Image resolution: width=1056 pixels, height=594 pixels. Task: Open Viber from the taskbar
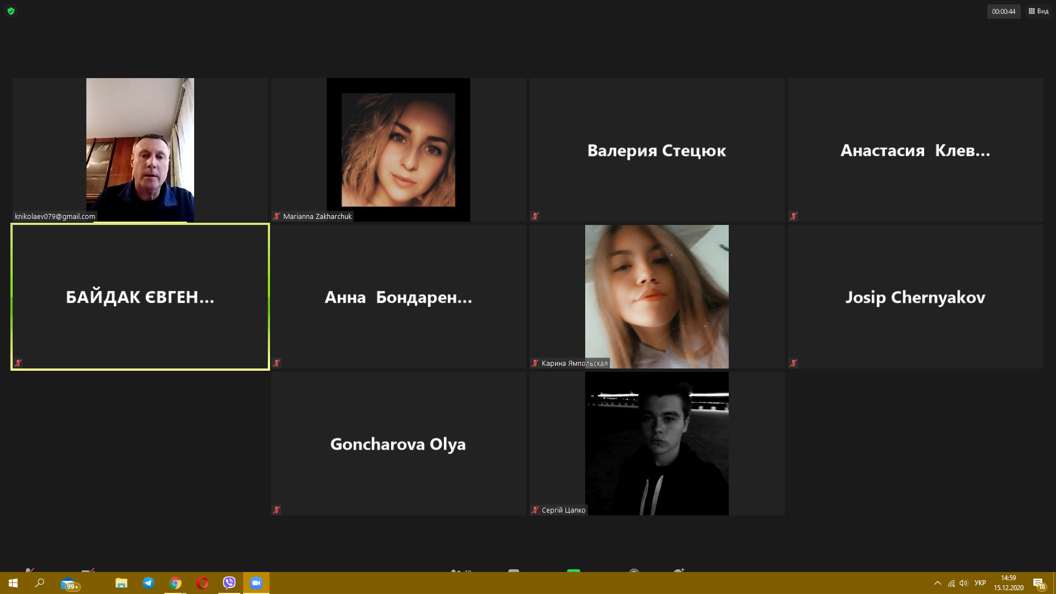click(229, 583)
